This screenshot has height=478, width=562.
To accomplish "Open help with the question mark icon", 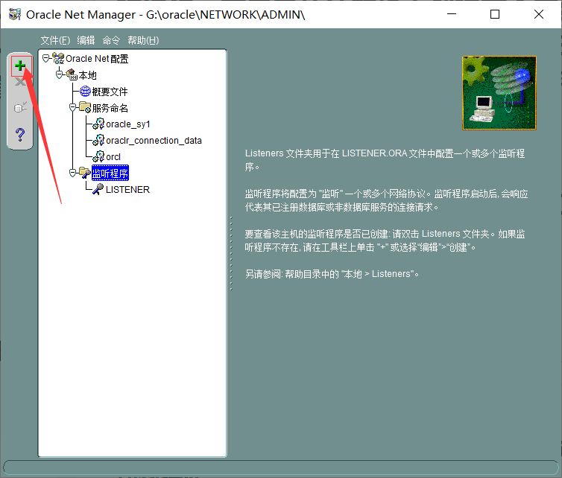I will (x=20, y=135).
